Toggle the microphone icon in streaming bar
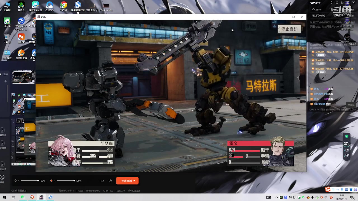 click(16, 181)
